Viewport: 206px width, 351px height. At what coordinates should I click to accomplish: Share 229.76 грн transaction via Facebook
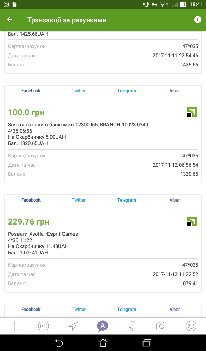click(x=31, y=200)
